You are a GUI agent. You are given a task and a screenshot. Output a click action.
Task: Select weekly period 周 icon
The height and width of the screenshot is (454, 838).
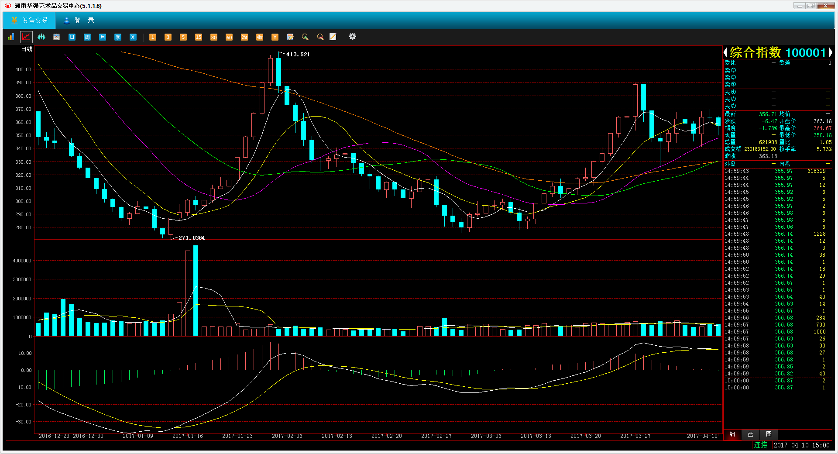click(x=87, y=37)
